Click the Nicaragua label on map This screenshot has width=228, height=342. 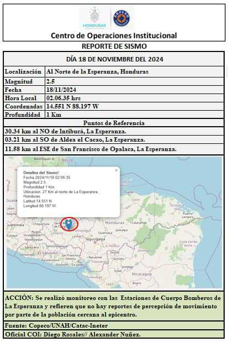[x=142, y=274]
